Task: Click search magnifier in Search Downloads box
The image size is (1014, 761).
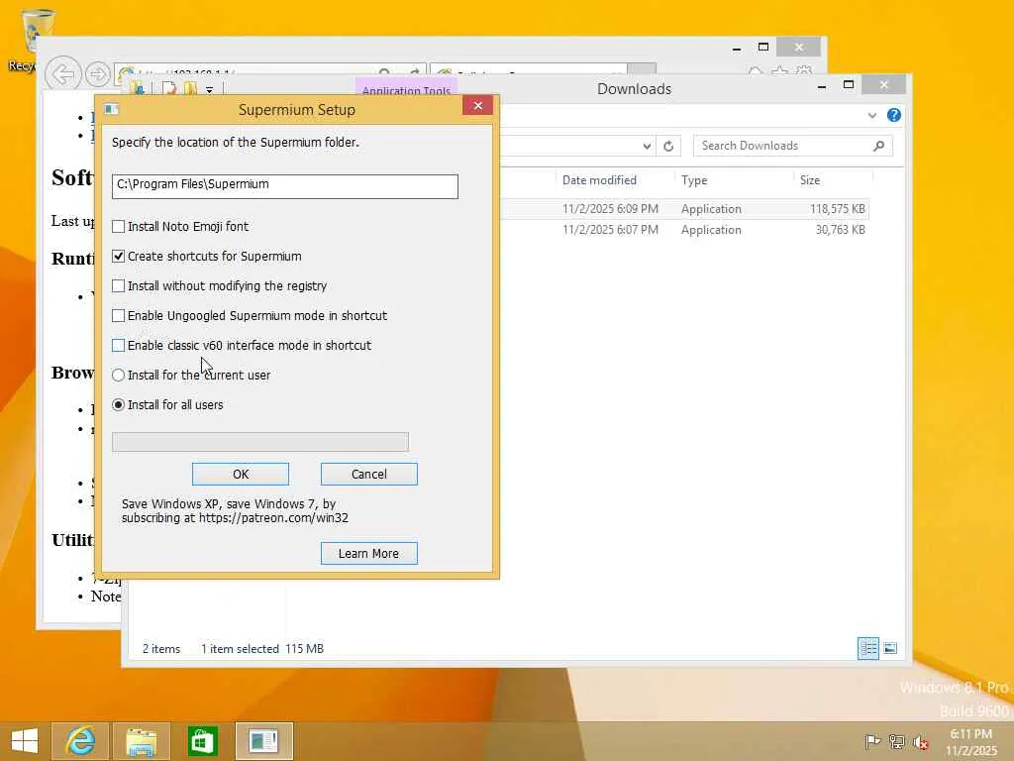Action: (879, 146)
